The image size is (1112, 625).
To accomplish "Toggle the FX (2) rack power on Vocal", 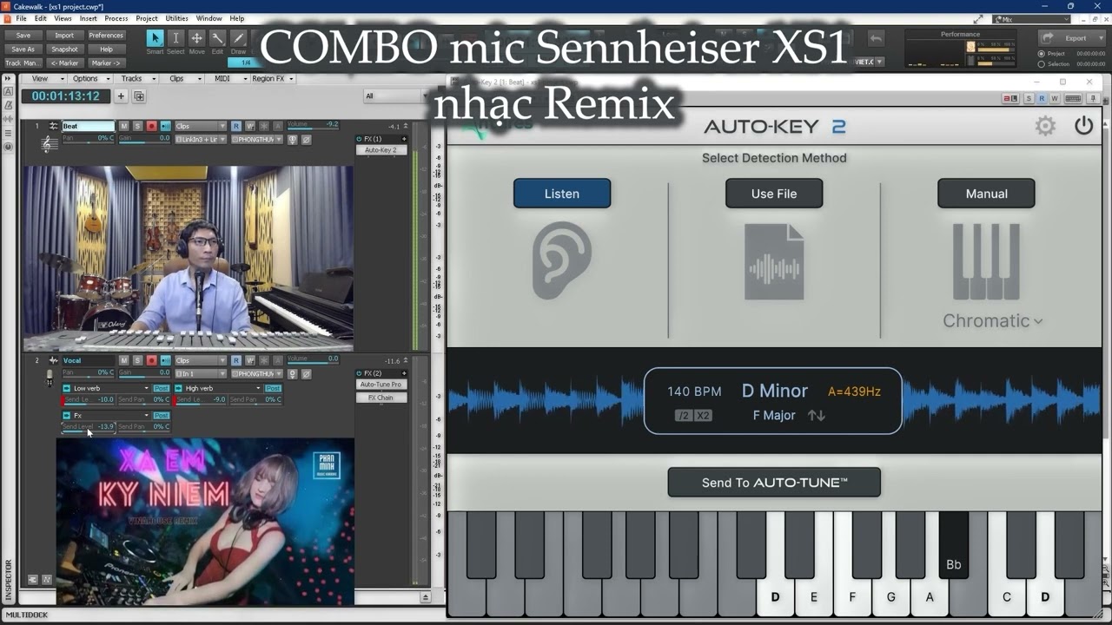I will point(360,373).
